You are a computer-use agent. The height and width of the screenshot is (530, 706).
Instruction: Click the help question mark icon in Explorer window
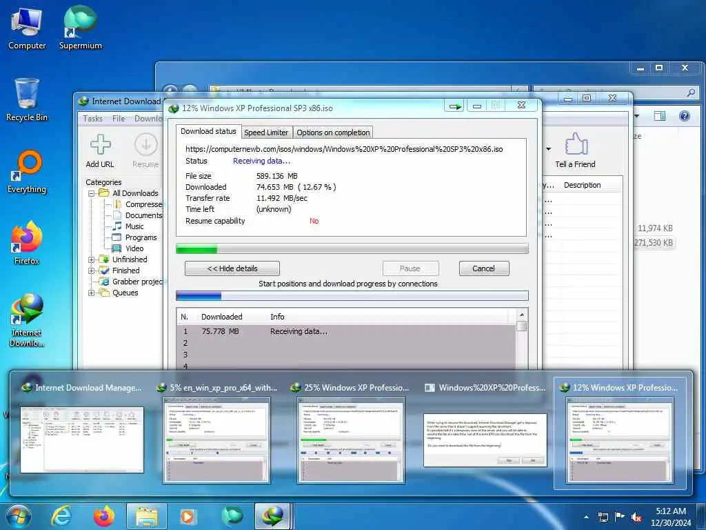tap(685, 116)
